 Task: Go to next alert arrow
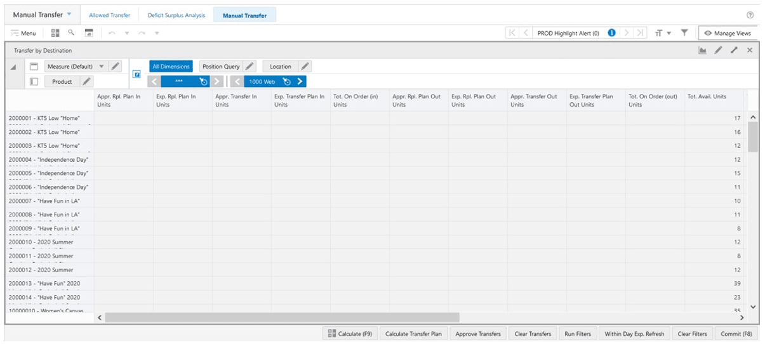point(626,33)
